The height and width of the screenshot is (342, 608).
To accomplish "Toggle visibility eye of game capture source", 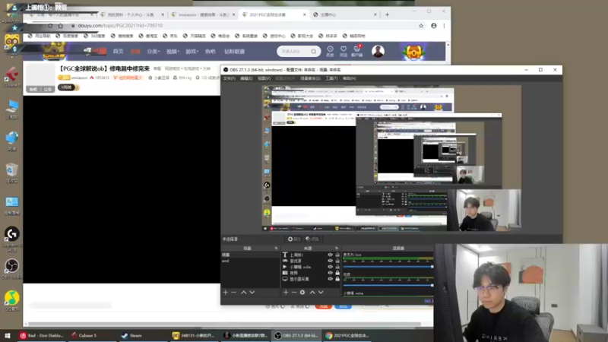I will (x=331, y=261).
